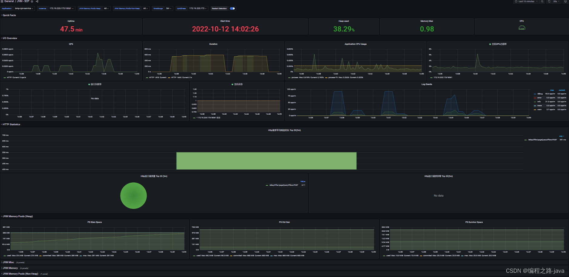The image size is (569, 277).
Task: Select the pie chart /ebayOffer/pageQueryOffers:POST legend entry
Action: click(284, 185)
